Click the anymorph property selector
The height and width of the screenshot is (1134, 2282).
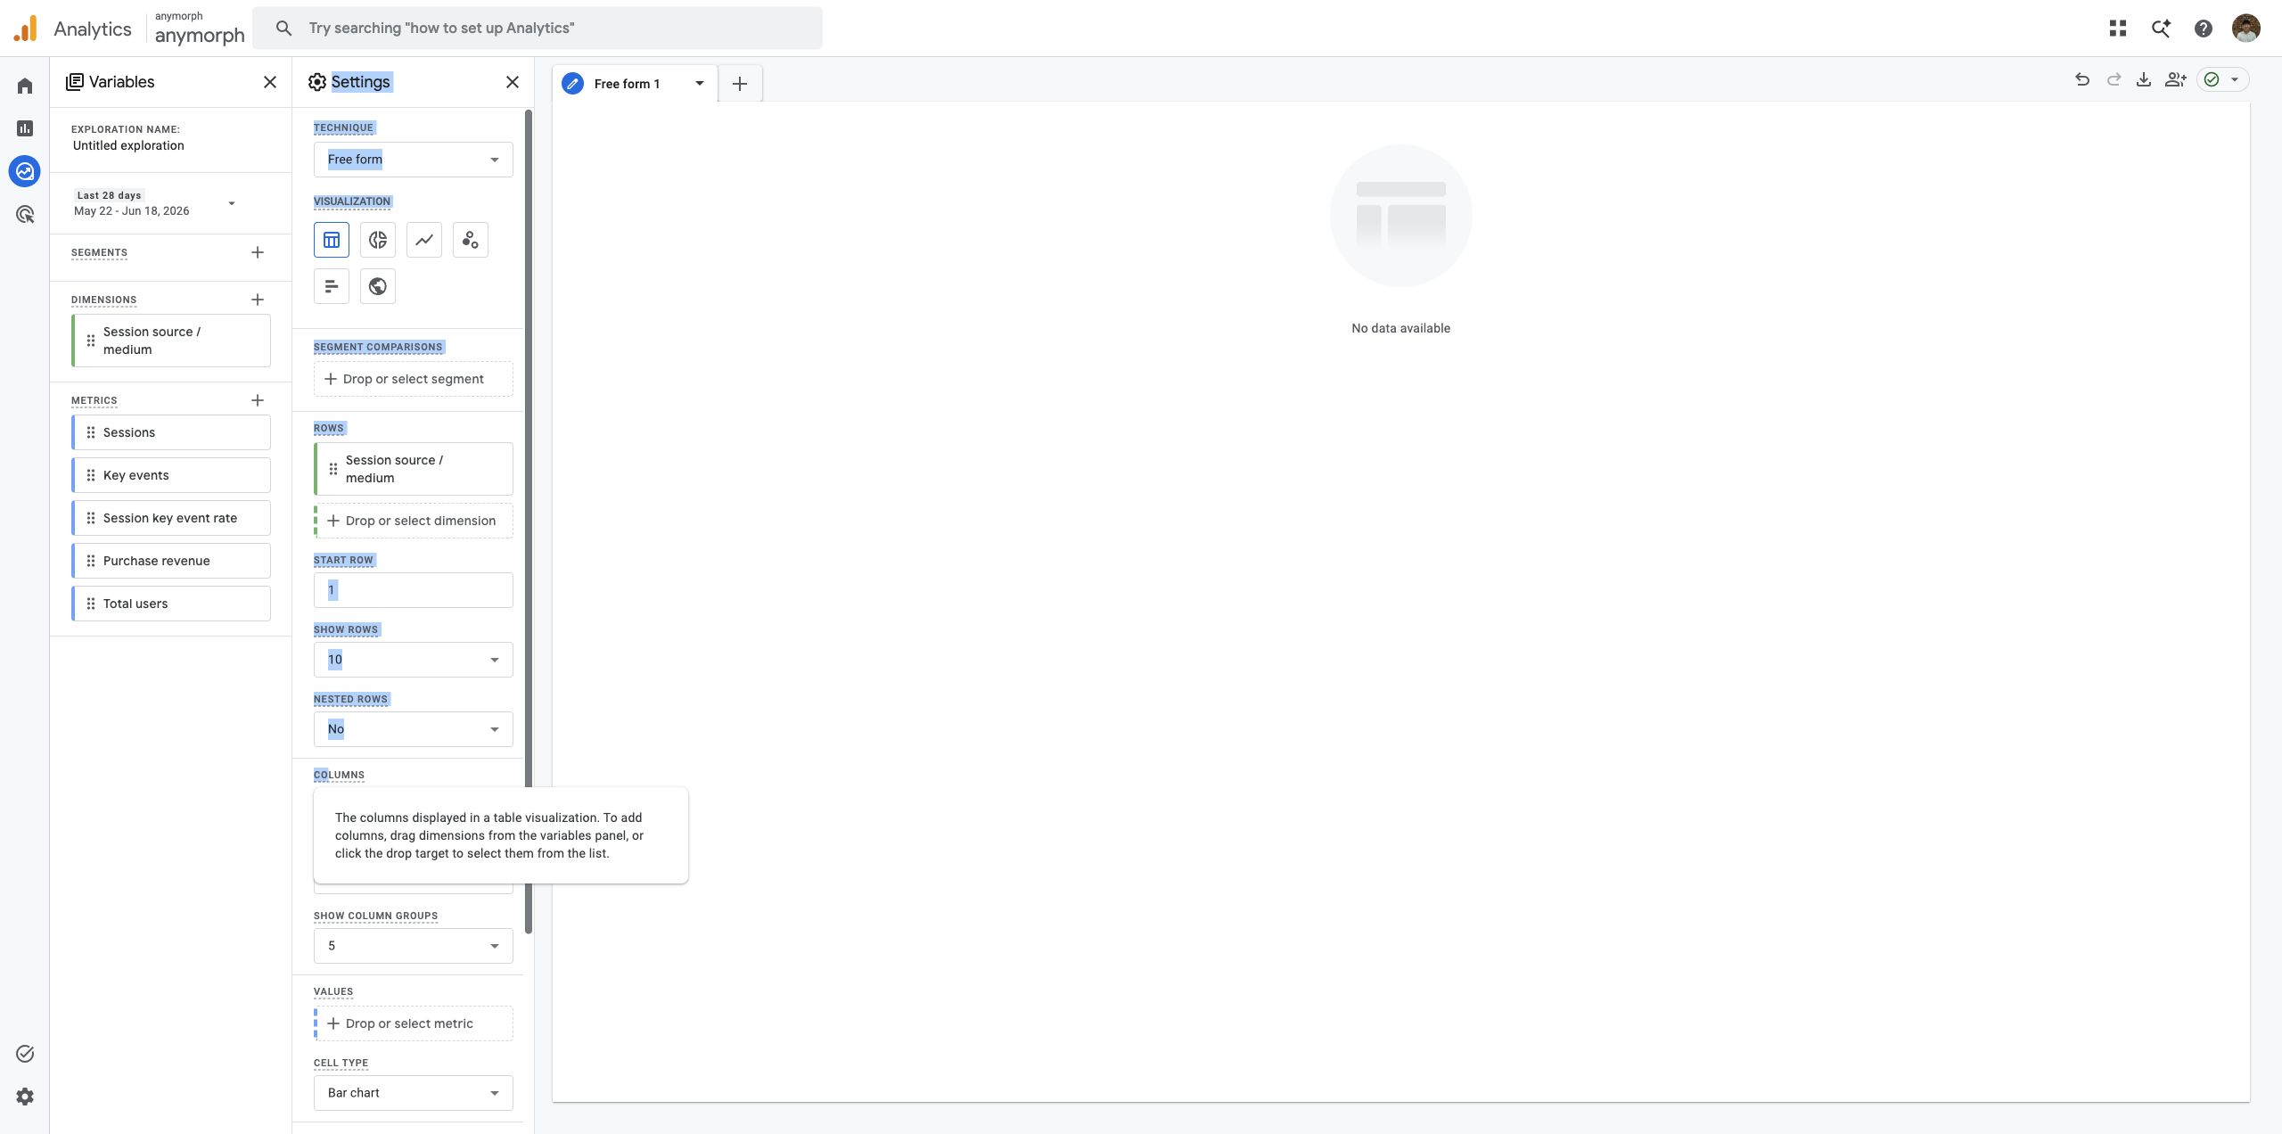coord(200,29)
